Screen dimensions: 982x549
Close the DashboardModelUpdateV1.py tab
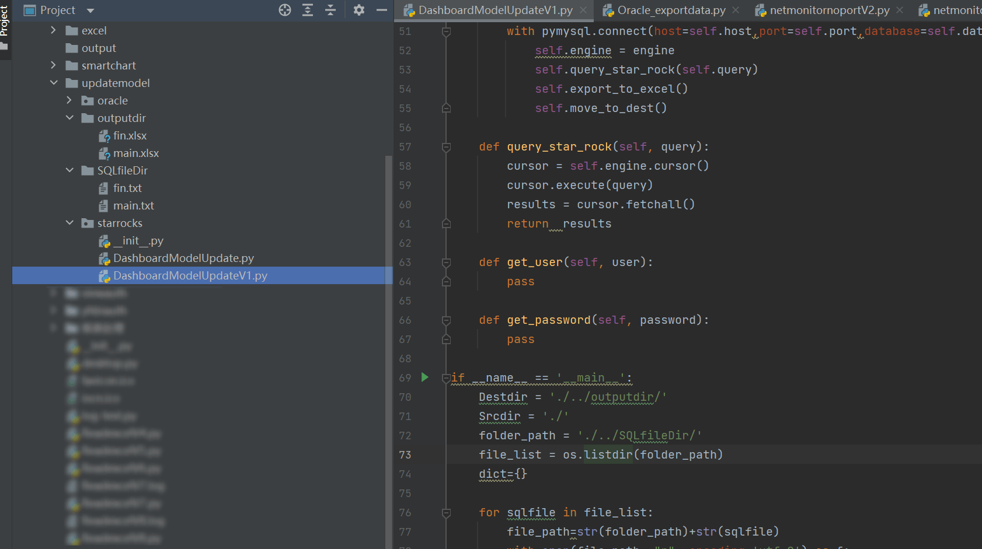click(583, 10)
